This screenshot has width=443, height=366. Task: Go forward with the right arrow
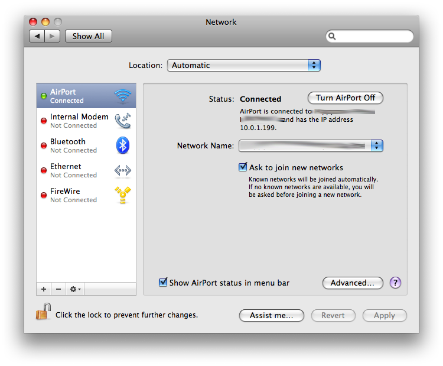52,36
